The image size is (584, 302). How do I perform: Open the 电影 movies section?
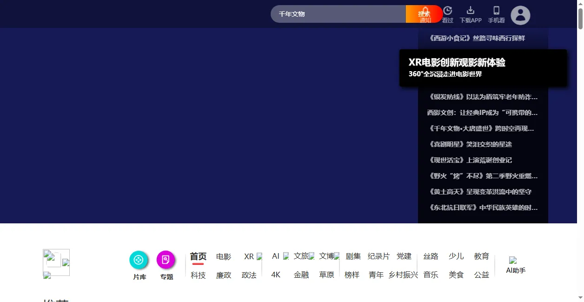224,255
